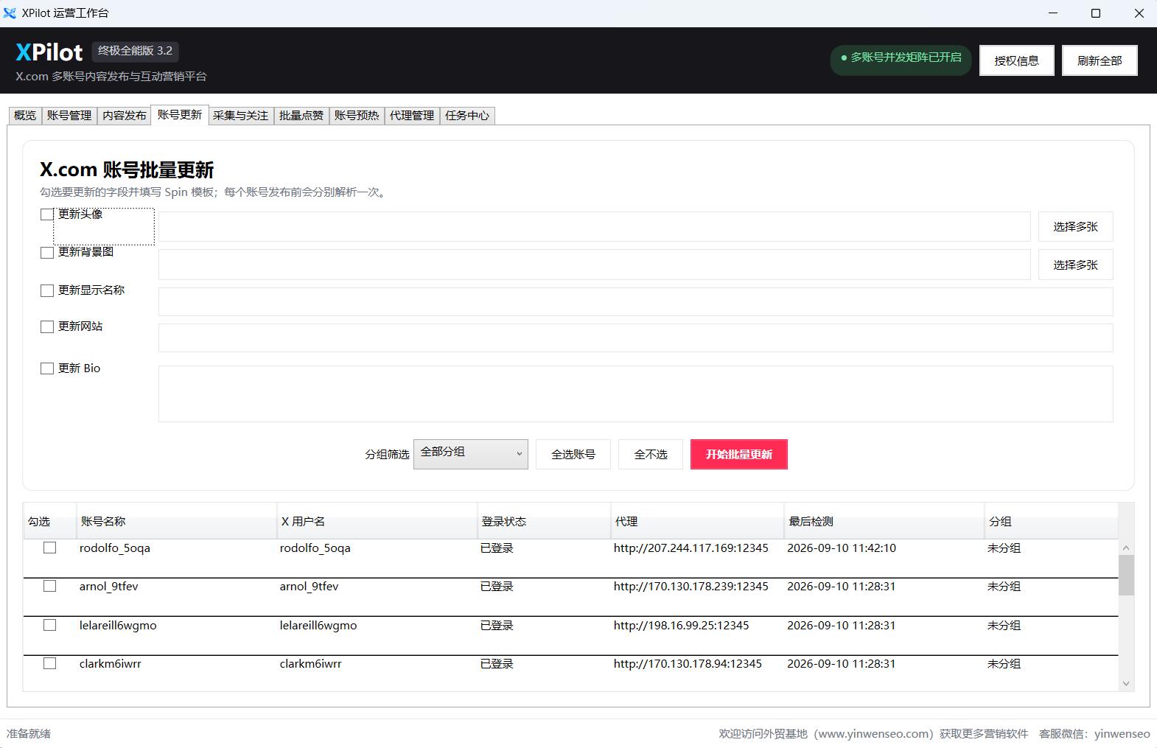Select the rodolfo_5oqa account checkbox

pos(49,548)
